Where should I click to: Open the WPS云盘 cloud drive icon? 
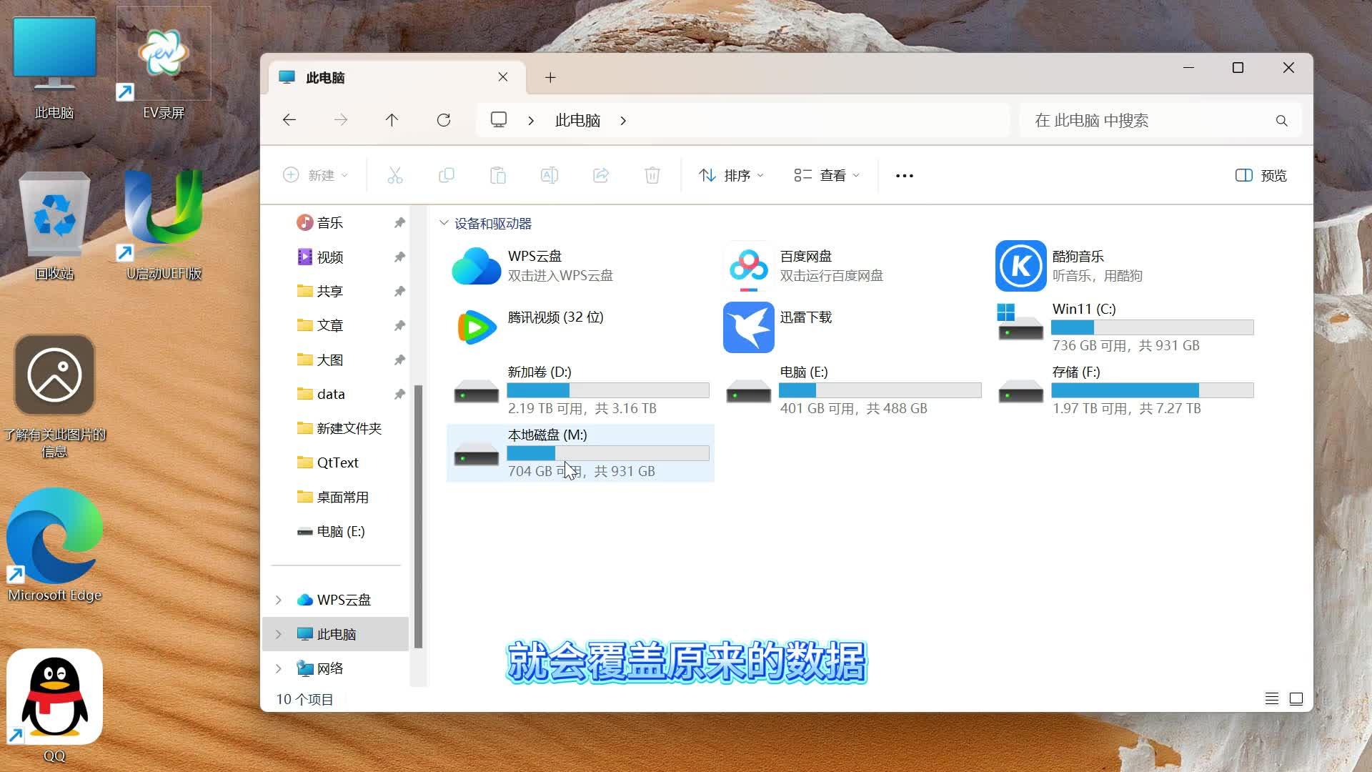pyautogui.click(x=477, y=266)
